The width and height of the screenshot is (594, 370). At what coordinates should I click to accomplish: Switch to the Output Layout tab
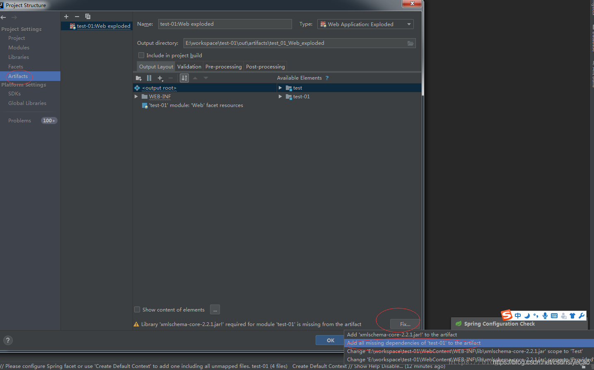pyautogui.click(x=156, y=66)
